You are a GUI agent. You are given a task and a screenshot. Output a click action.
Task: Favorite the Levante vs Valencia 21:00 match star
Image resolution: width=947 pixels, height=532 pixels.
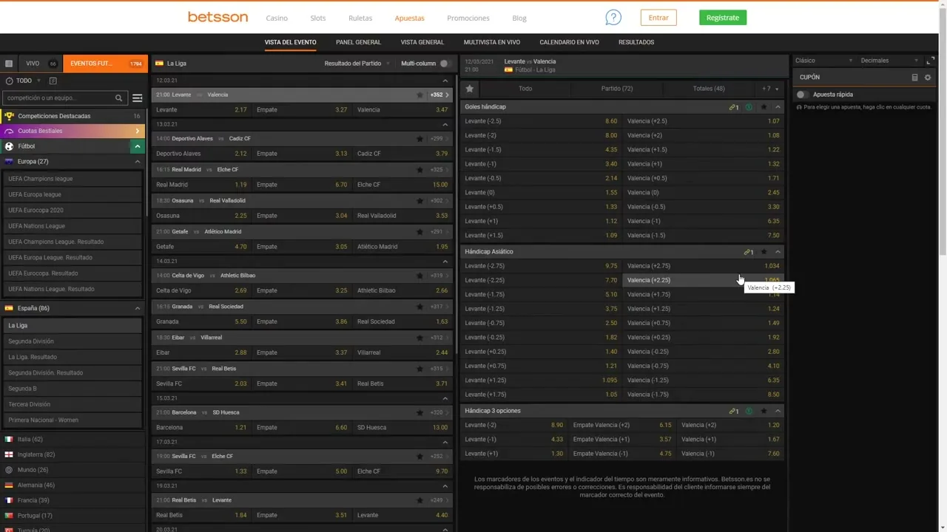coord(420,95)
